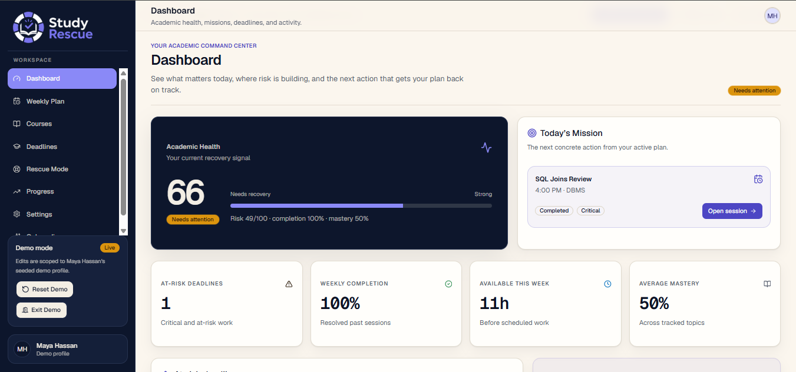Switch to Rescue Mode page
This screenshot has height=372, width=796.
pos(62,169)
